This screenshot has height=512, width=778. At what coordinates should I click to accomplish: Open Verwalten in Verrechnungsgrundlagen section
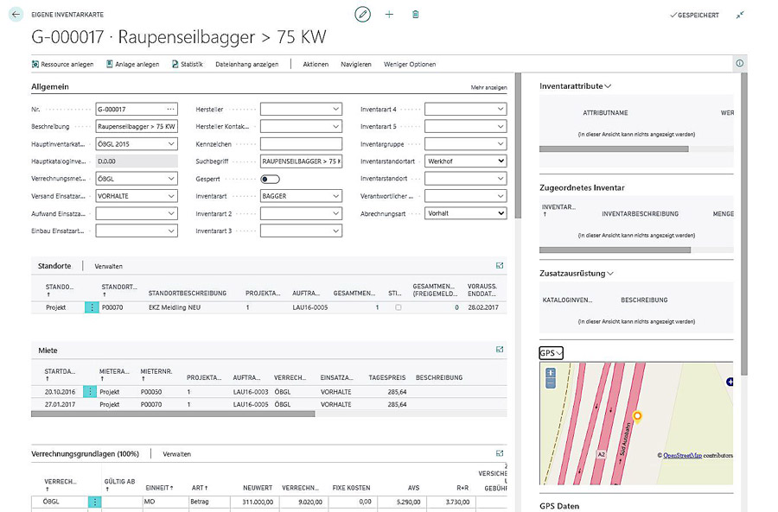click(176, 454)
